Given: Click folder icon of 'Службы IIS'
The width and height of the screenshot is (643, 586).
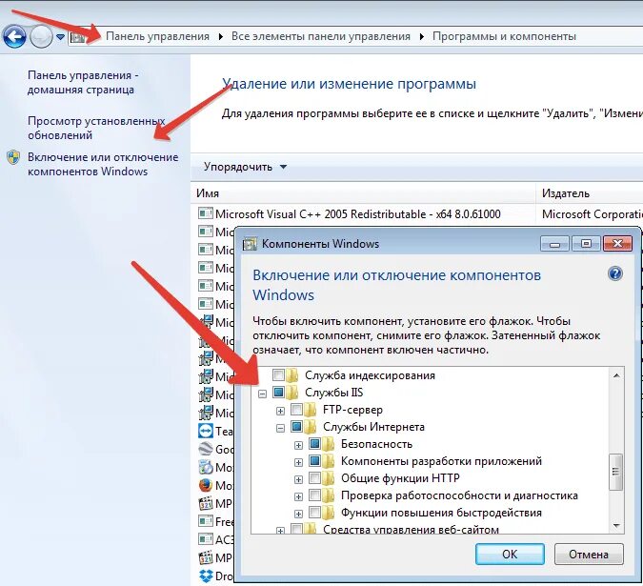Looking at the screenshot, I should 292,392.
